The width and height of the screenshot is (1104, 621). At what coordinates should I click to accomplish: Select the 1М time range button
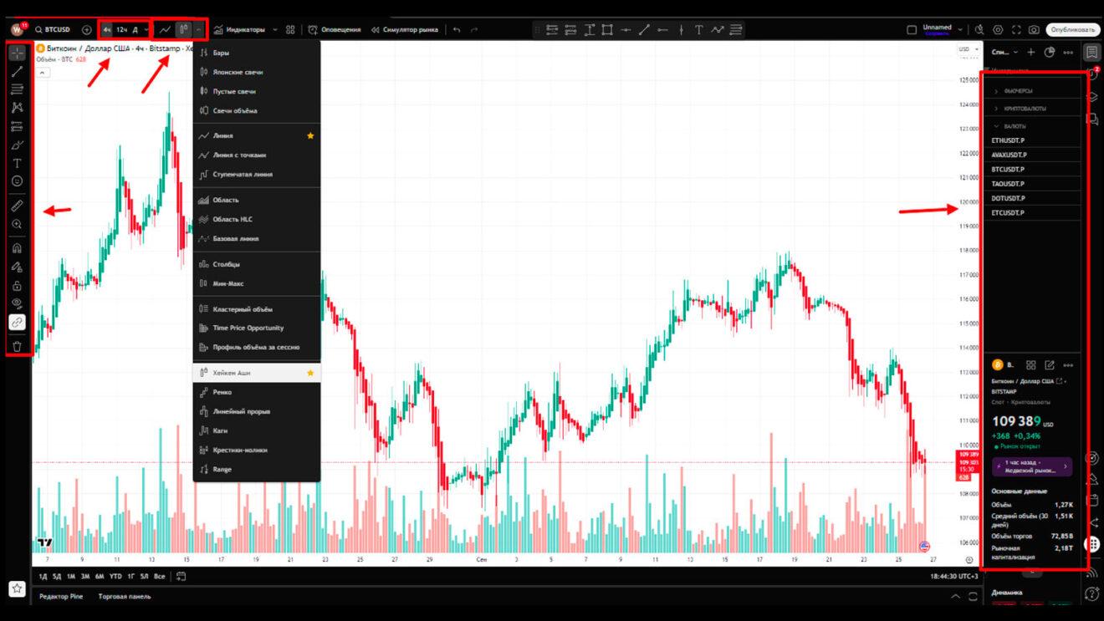pyautogui.click(x=71, y=576)
